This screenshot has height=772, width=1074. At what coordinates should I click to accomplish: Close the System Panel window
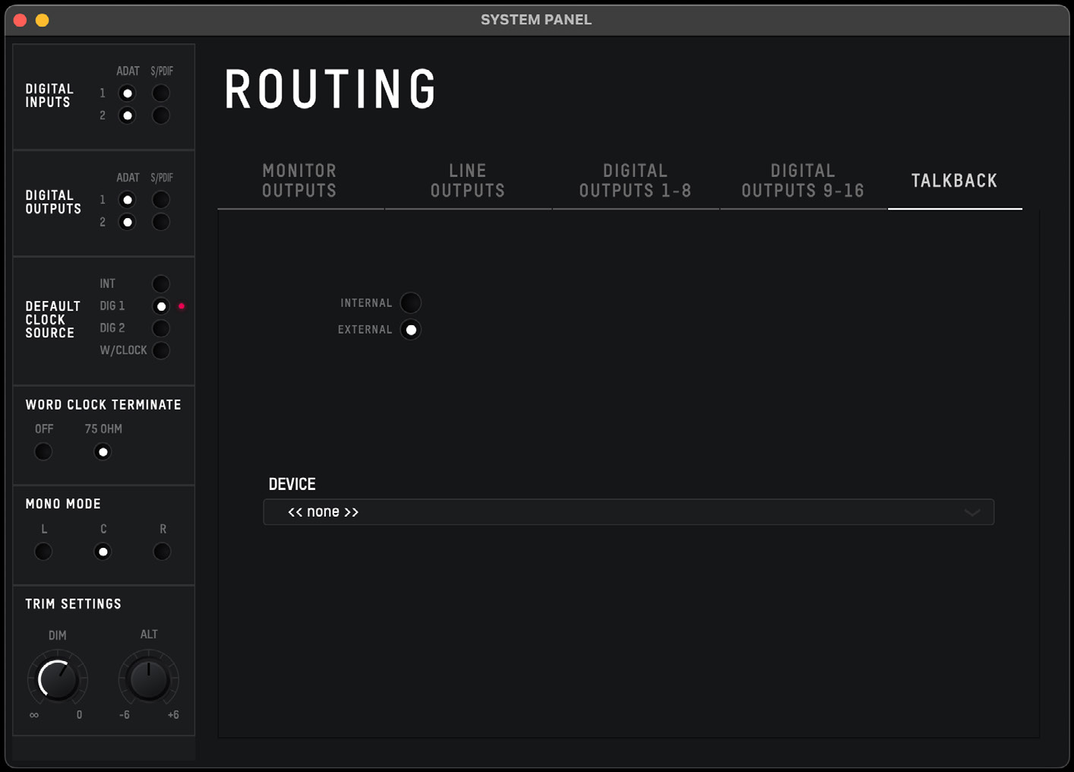tap(21, 21)
